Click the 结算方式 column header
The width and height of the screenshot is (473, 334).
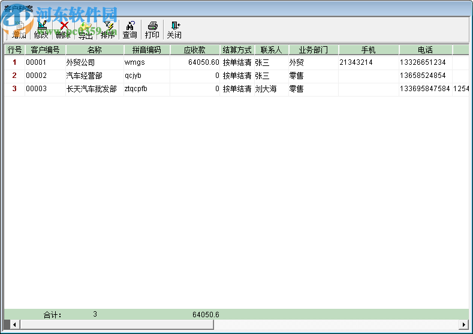[x=237, y=50]
